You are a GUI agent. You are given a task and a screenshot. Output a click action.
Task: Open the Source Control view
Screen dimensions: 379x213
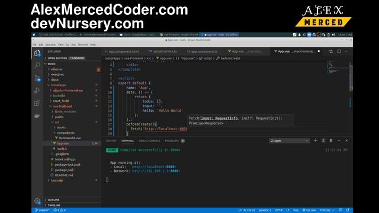coord(37,78)
